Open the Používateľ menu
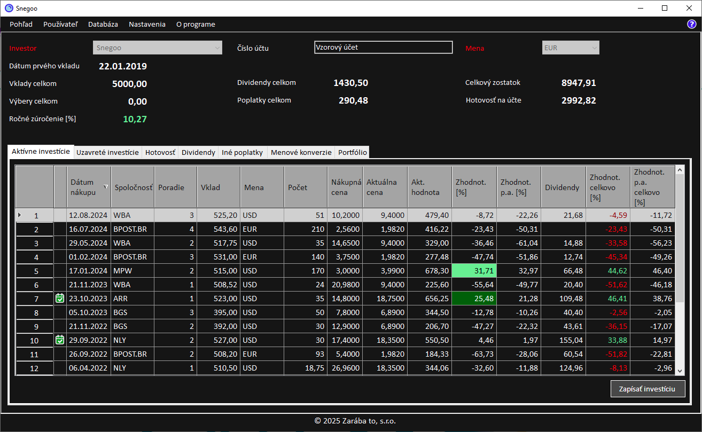Screen dimensions: 702x432 [60, 24]
